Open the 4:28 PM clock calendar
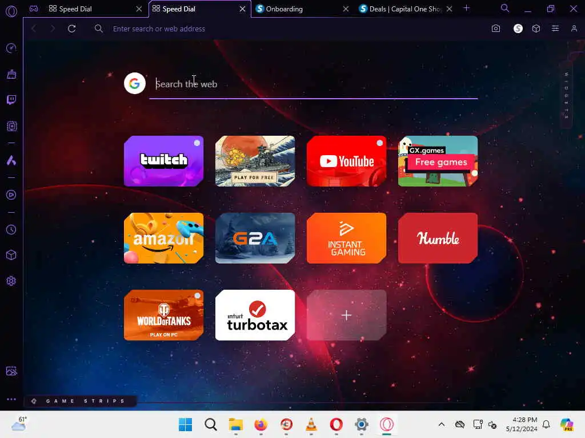 [x=522, y=424]
